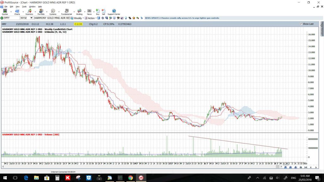The image size is (324, 182).
Task: Click the Buy order icon
Action: [98, 12]
